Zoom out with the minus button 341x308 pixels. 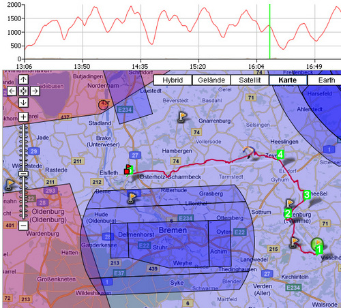(x=23, y=226)
